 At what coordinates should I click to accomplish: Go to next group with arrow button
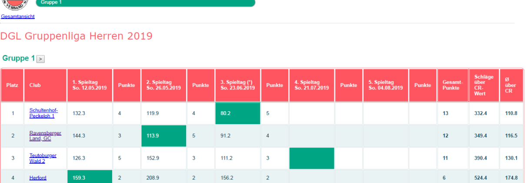click(40, 59)
